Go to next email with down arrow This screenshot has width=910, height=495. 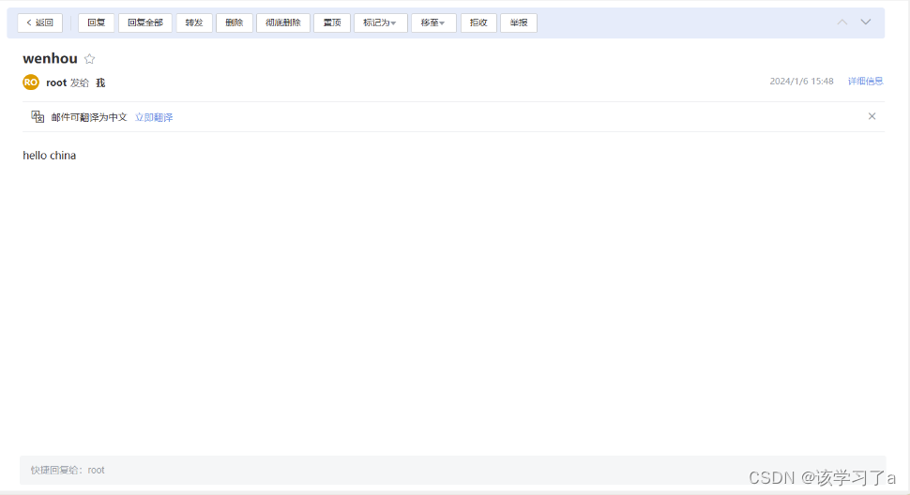click(x=865, y=22)
